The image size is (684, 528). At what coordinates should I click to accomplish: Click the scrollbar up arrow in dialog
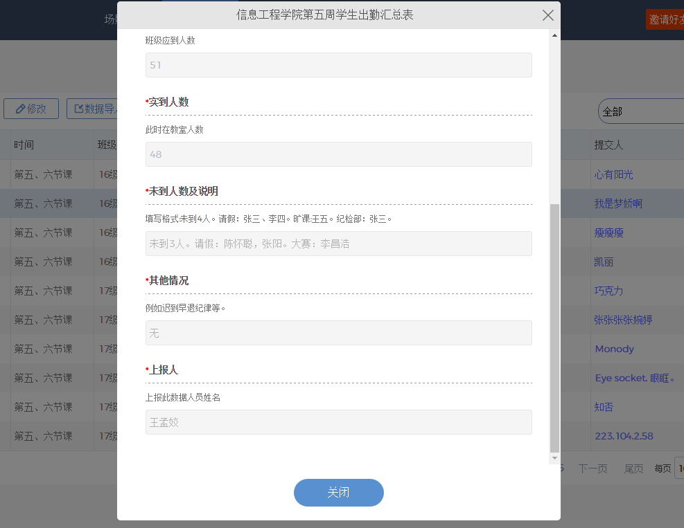554,35
